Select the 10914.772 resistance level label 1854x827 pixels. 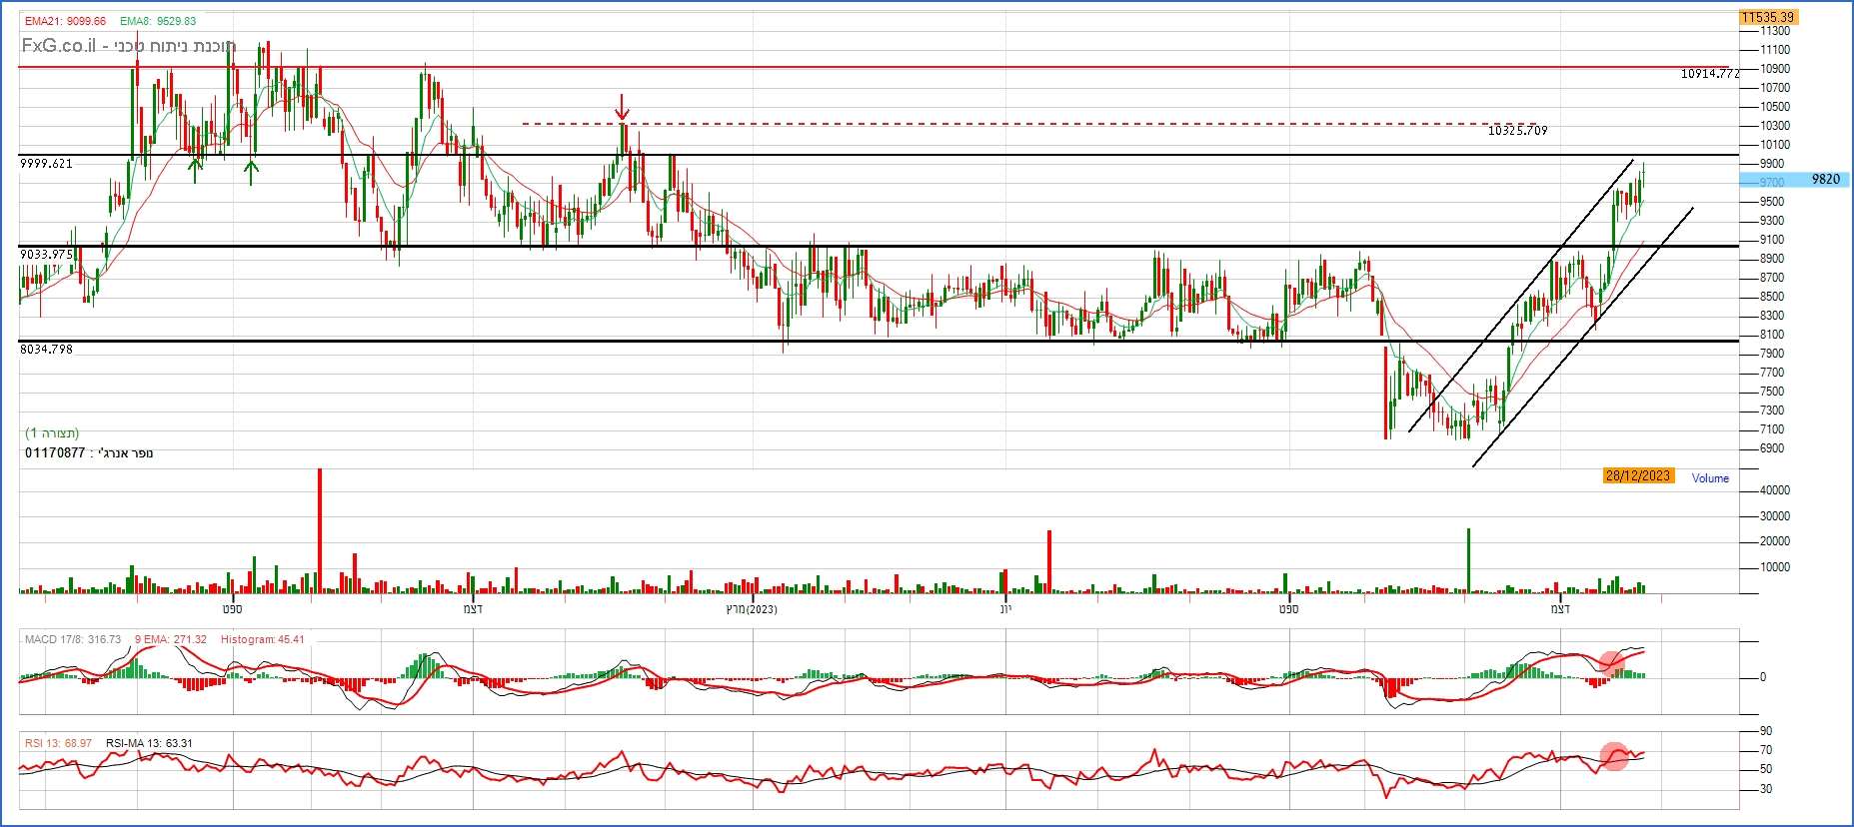tap(1709, 74)
